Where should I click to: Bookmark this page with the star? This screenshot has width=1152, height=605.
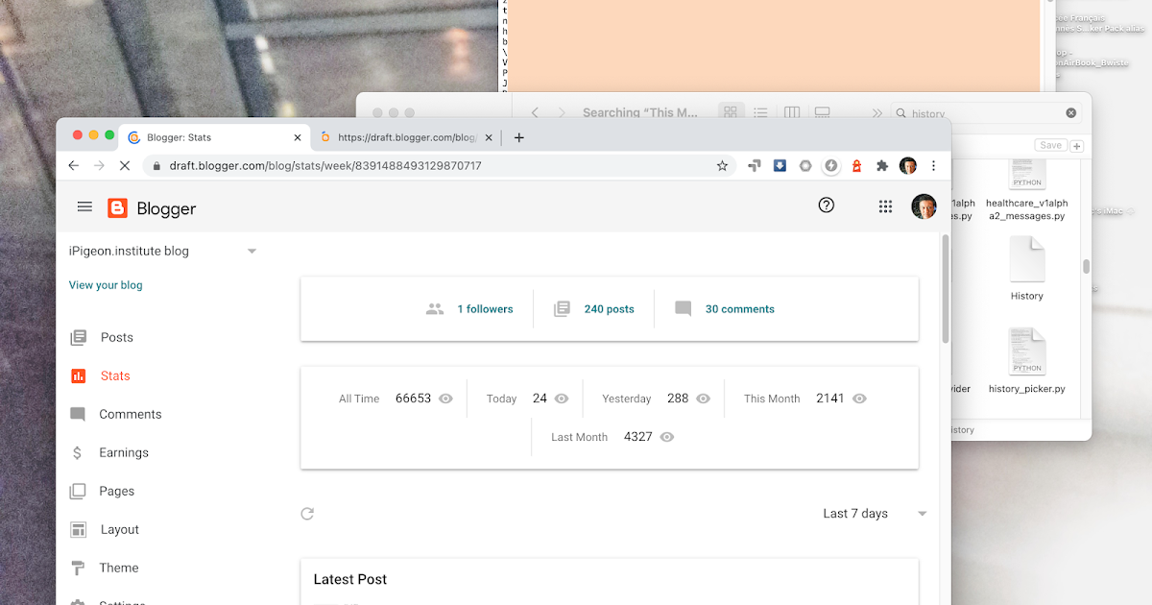coord(722,166)
